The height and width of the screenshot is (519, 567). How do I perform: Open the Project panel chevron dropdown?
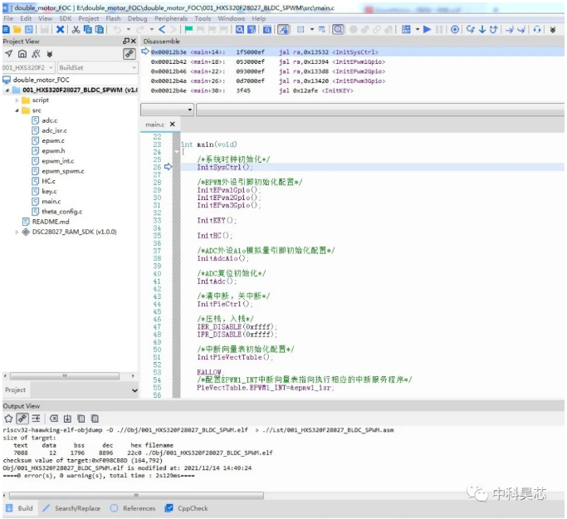point(134,390)
